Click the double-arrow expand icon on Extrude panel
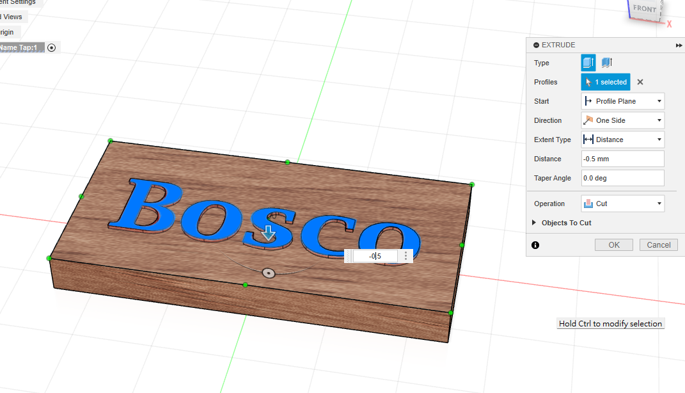The width and height of the screenshot is (685, 393). coord(679,45)
